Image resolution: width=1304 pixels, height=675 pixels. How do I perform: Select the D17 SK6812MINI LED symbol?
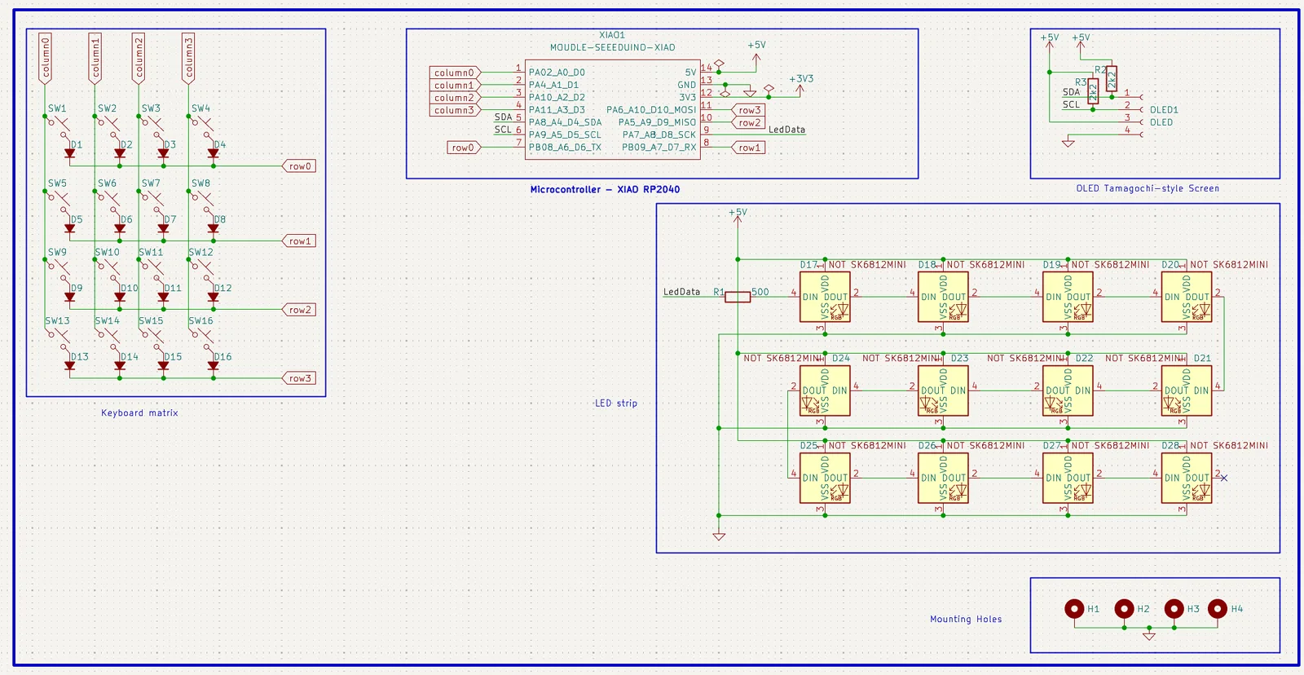pyautogui.click(x=825, y=298)
